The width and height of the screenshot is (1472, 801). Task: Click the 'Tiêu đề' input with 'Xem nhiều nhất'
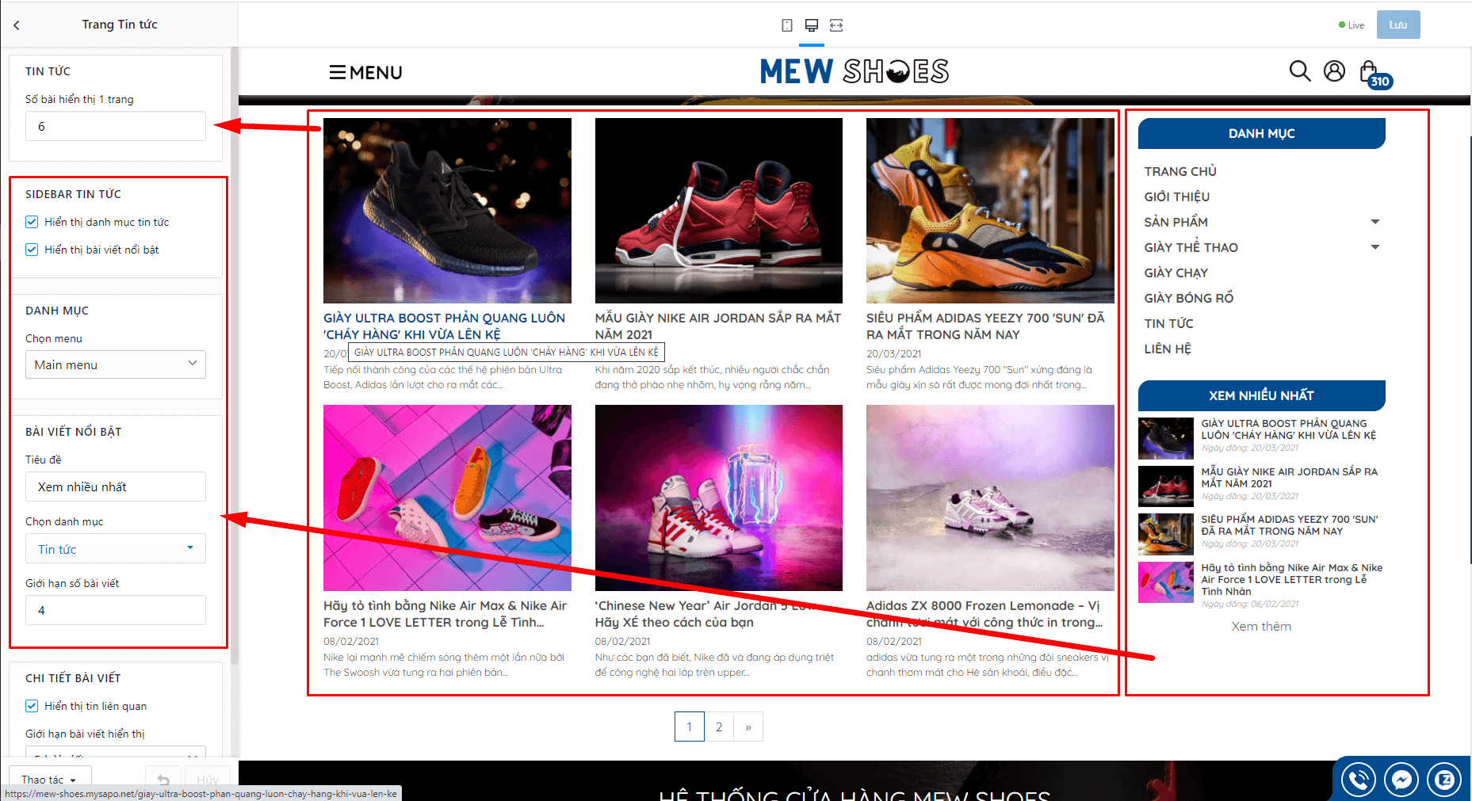pos(116,486)
